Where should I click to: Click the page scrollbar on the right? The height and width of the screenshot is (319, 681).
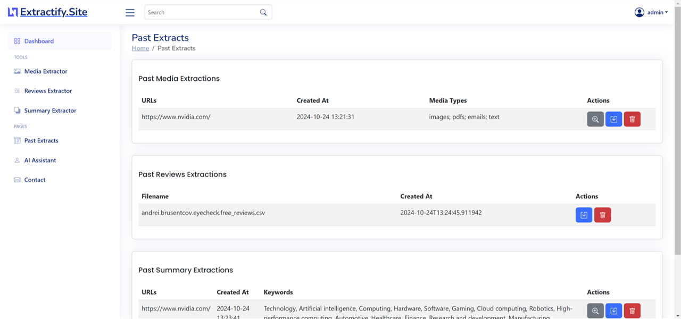[x=678, y=159]
